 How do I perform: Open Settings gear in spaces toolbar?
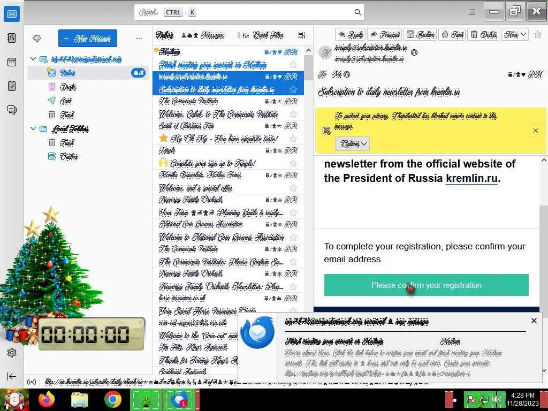click(12, 353)
